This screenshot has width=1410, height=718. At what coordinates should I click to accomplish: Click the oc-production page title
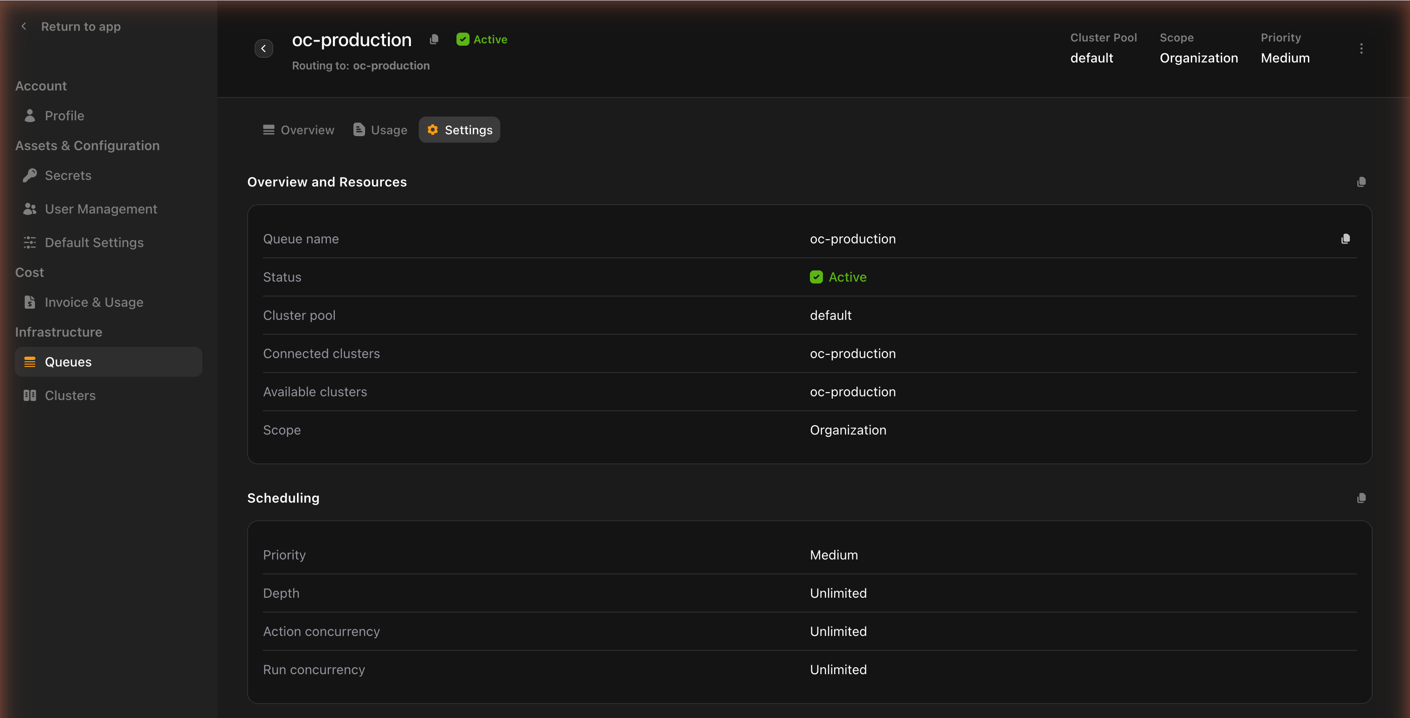coord(352,40)
